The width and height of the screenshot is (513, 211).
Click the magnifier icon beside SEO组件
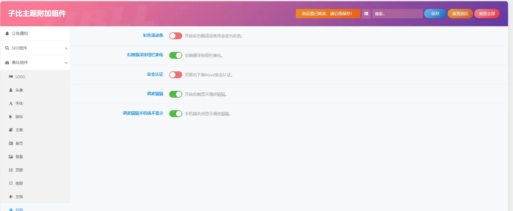pos(7,48)
